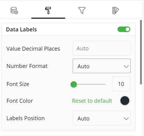Click the green Font Size slider handle
Image resolution: width=144 pixels, height=136 pixels.
click(x=74, y=84)
